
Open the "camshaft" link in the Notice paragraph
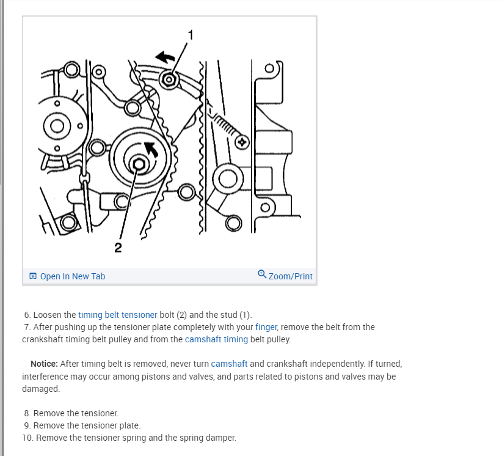pos(229,364)
